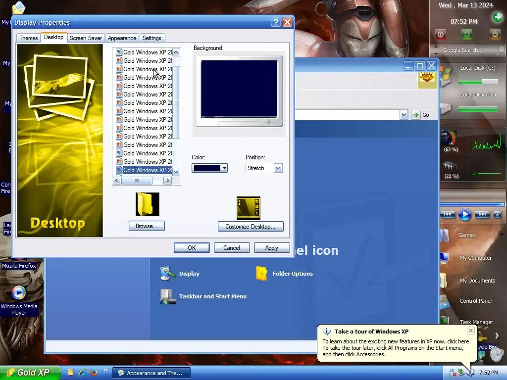The height and width of the screenshot is (380, 507).
Task: Click the yellow folder icon above Browse
Action: pos(148,204)
